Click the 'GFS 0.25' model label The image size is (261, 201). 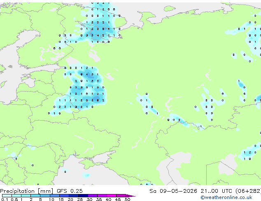[x=70, y=191]
